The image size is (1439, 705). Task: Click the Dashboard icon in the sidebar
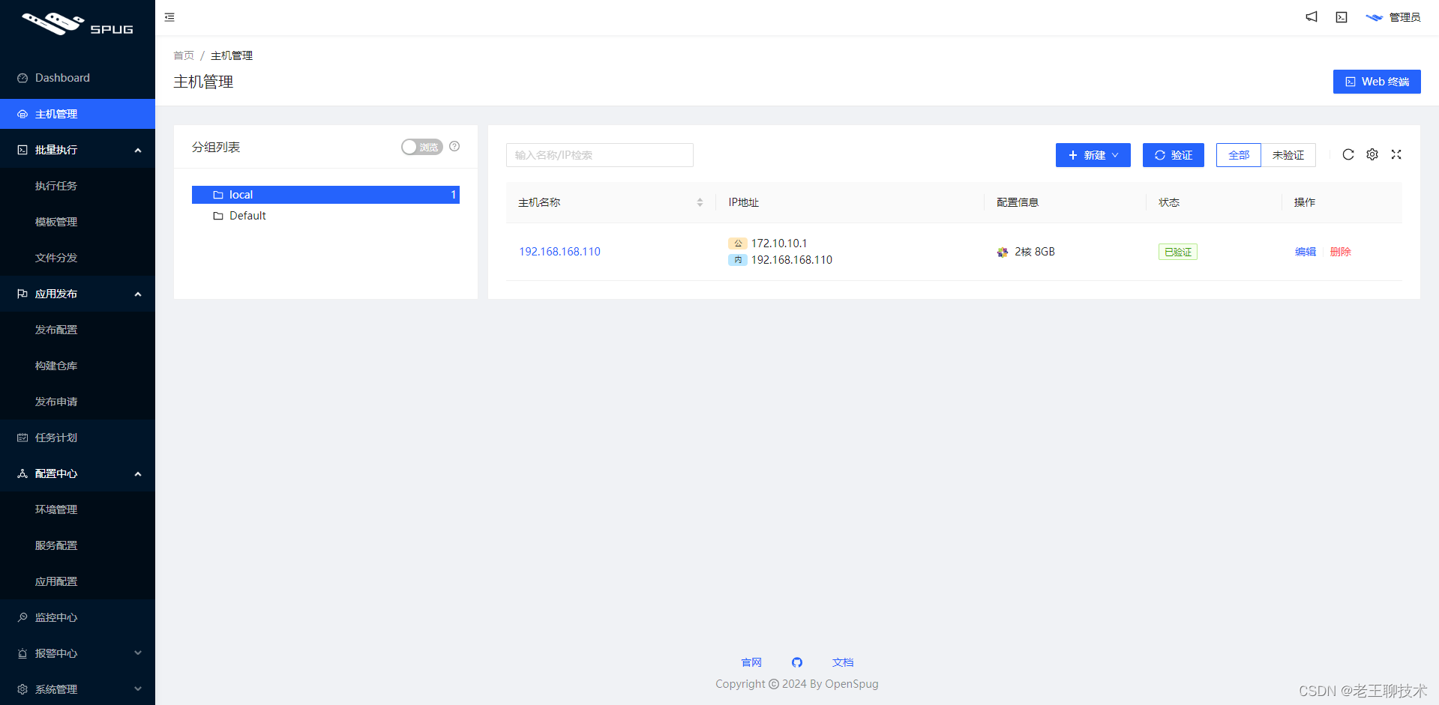(x=22, y=78)
